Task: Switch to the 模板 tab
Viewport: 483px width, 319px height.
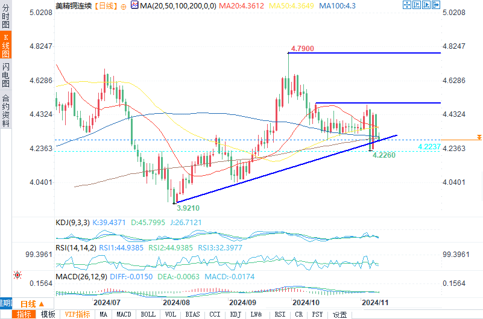Action: (x=48, y=314)
